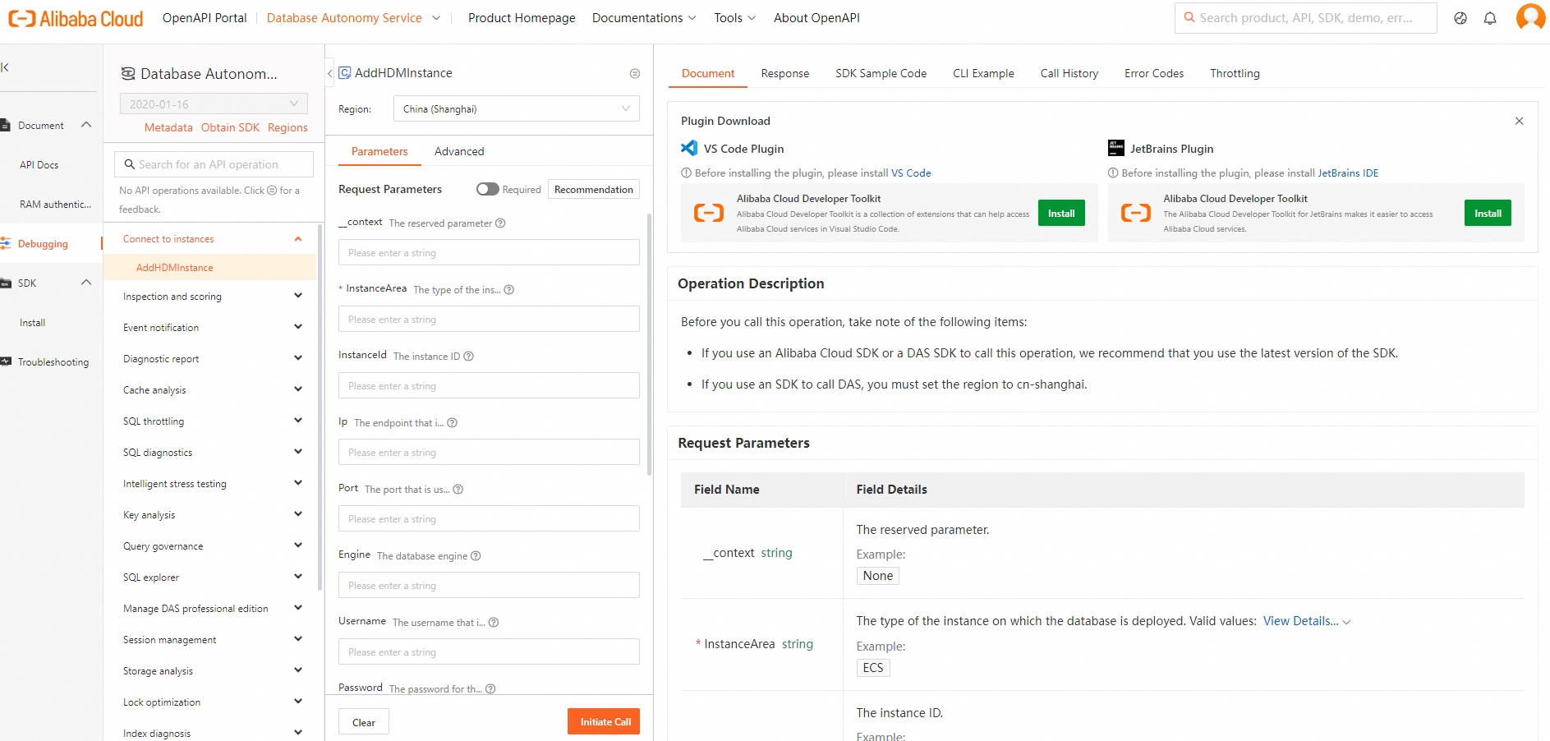Open the Error Codes tab
1550x741 pixels.
tap(1154, 73)
